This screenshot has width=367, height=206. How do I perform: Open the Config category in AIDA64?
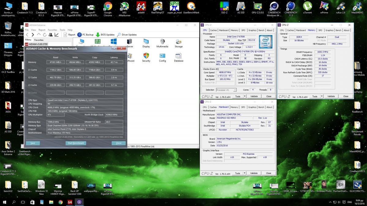tap(162, 57)
